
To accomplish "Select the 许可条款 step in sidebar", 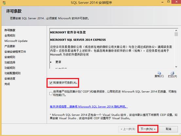I will pyautogui.click(x=10, y=30).
